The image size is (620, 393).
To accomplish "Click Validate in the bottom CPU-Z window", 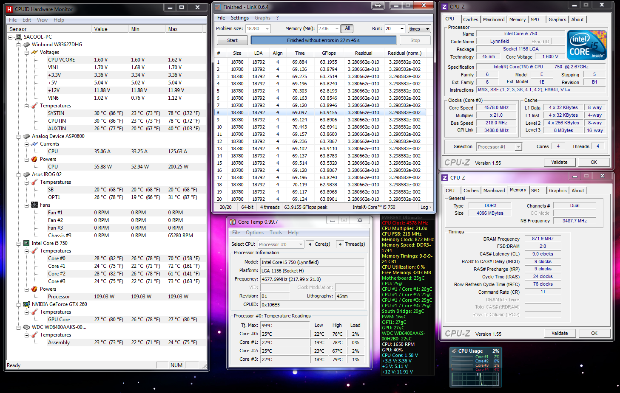I will (x=560, y=333).
